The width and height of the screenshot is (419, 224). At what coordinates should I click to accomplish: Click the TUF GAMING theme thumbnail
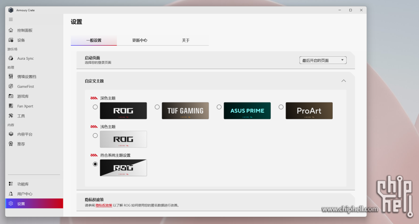pos(185,111)
